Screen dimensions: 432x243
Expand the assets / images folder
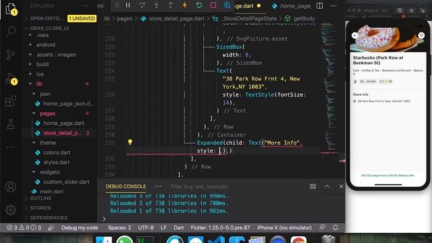click(x=56, y=55)
